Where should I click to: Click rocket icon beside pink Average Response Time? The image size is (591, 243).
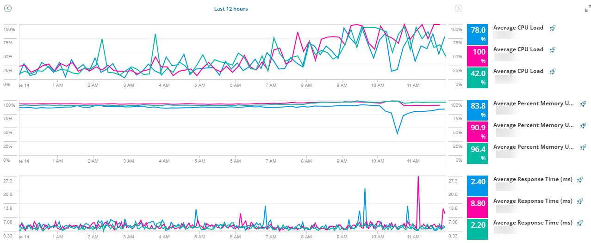click(x=580, y=201)
